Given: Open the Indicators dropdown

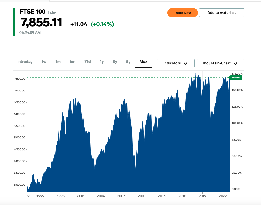Looking at the screenshot, I should [x=176, y=63].
